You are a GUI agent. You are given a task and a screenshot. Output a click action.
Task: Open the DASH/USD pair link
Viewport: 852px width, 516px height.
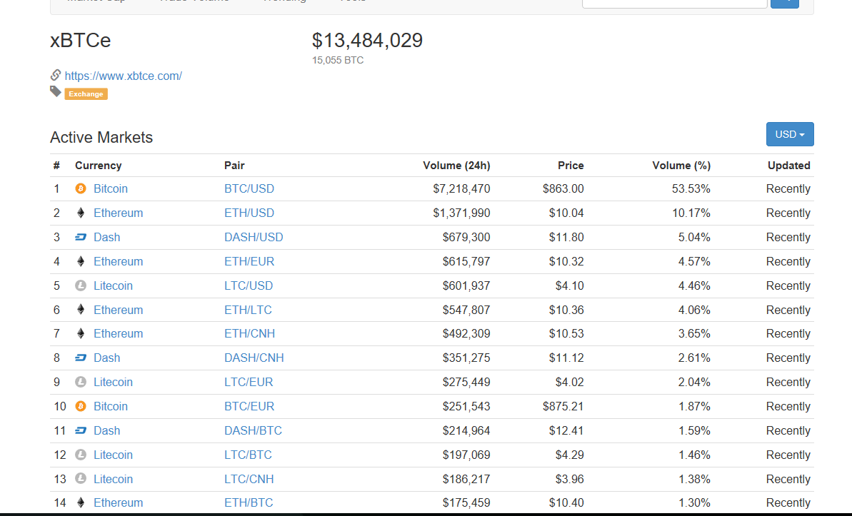click(x=254, y=238)
